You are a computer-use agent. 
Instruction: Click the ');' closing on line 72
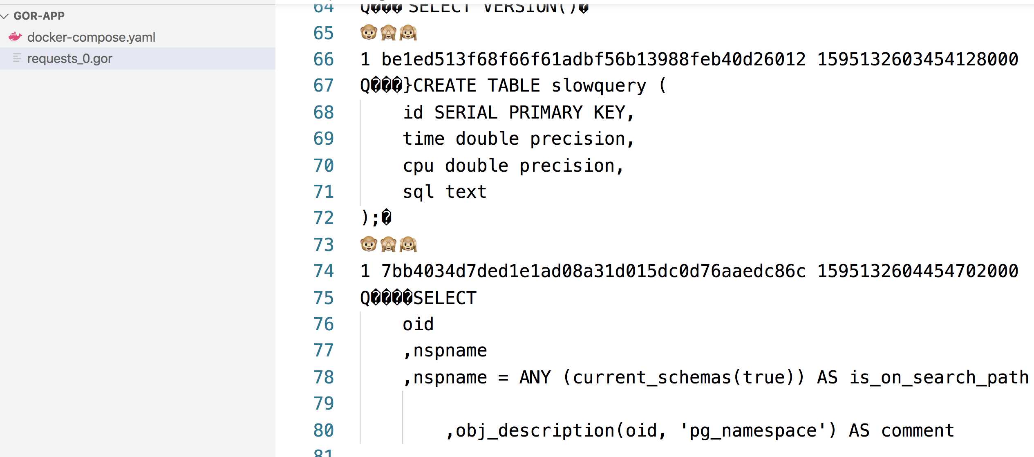370,218
